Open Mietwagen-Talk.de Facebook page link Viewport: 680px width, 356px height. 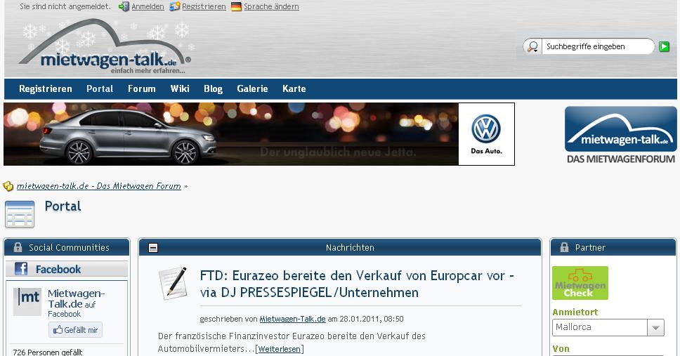[x=77, y=298]
